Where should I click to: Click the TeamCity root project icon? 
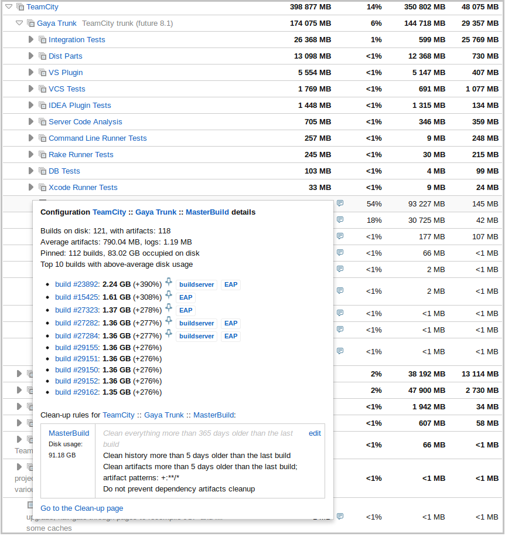[x=21, y=6]
